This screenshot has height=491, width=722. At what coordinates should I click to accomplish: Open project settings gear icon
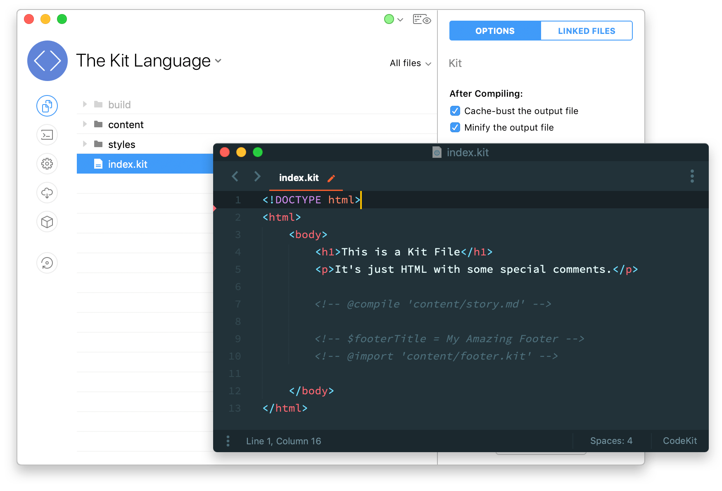47,164
